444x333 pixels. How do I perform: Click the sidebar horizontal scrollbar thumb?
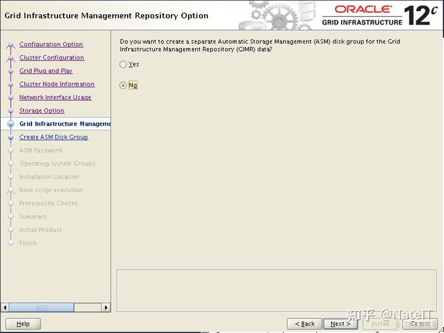coord(41,307)
